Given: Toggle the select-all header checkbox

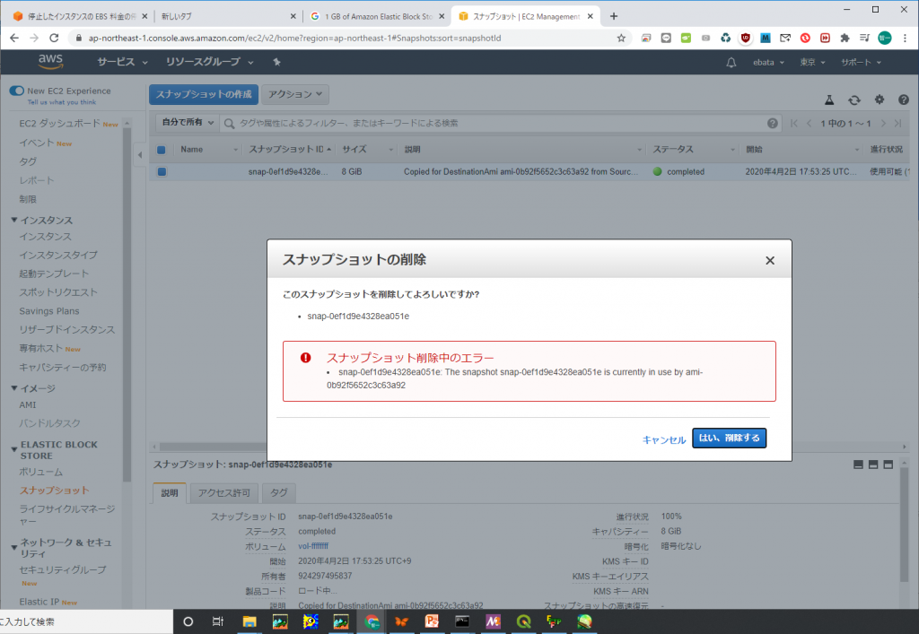Looking at the screenshot, I should click(x=162, y=150).
